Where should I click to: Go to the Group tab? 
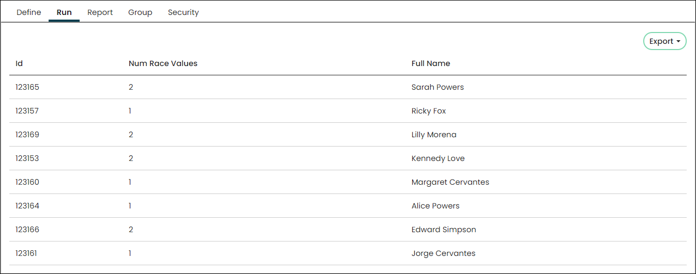[x=140, y=12]
